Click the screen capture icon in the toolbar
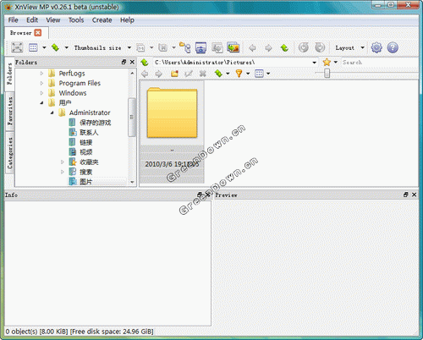Screen dimensions: 423x340 [201, 47]
